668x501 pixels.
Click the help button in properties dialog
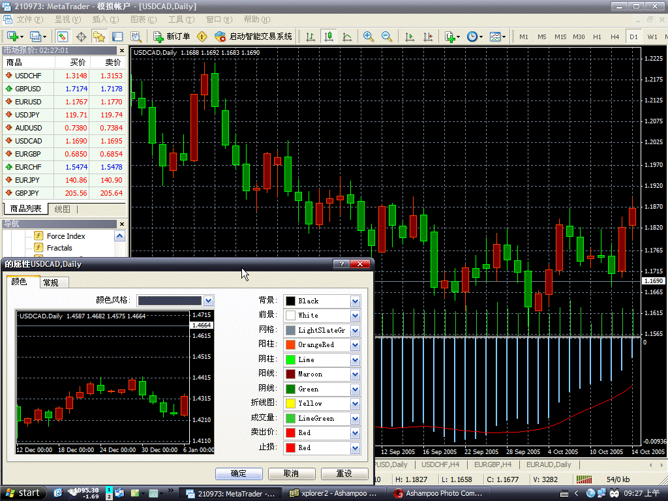[341, 264]
